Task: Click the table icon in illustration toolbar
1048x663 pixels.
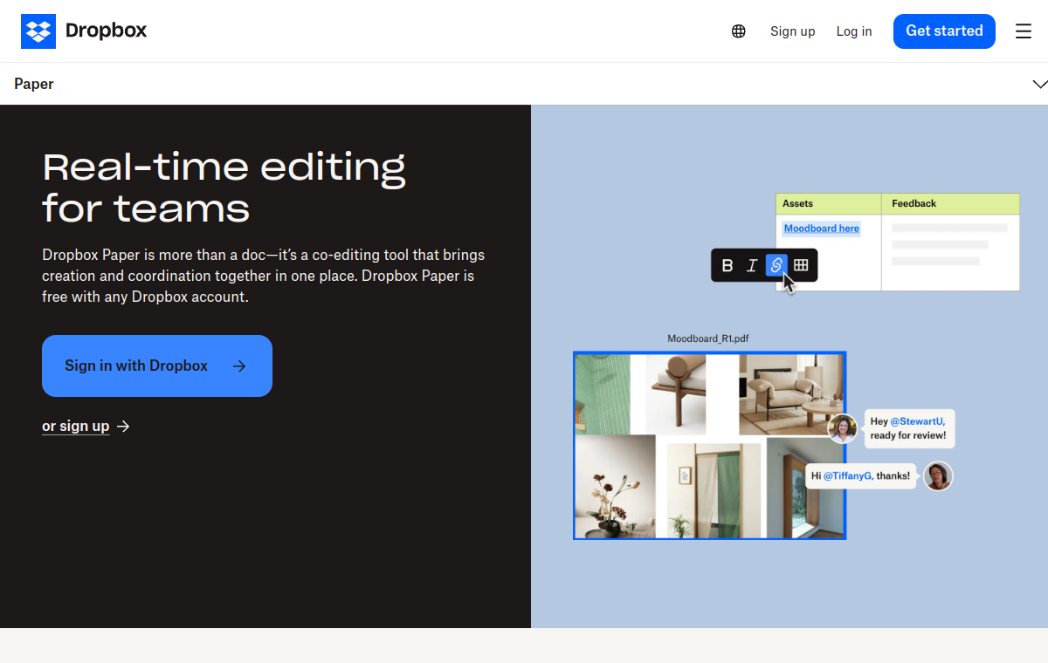Action: click(x=801, y=265)
